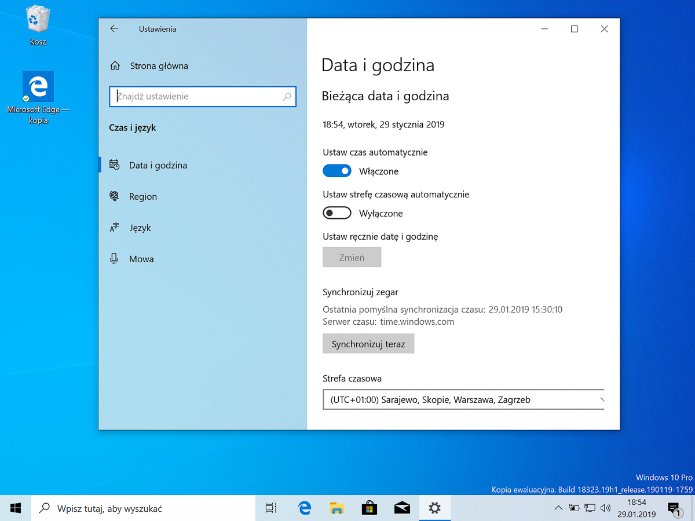Click the Bieżąca data i godzina heading
The image size is (695, 521).
click(385, 96)
